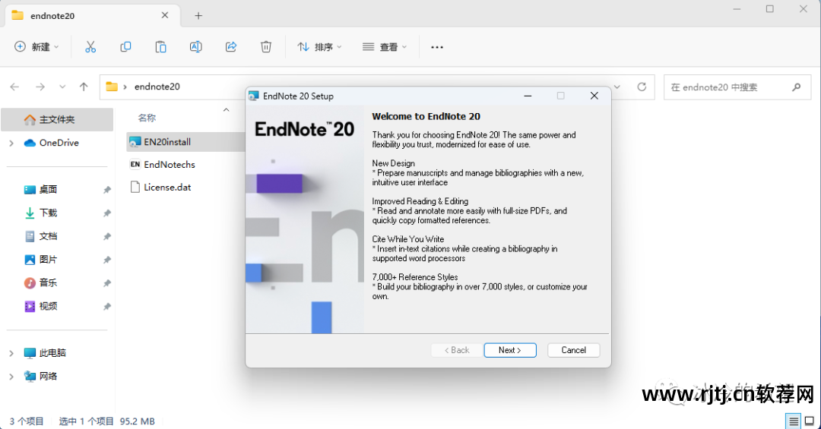This screenshot has height=429, width=821.
Task: Open 图片 (Pictures) in the sidebar
Action: coord(48,260)
